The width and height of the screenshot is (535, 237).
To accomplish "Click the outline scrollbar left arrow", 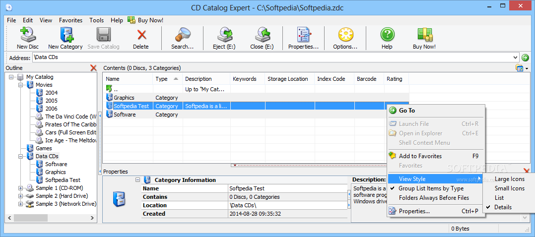I will (x=9, y=218).
